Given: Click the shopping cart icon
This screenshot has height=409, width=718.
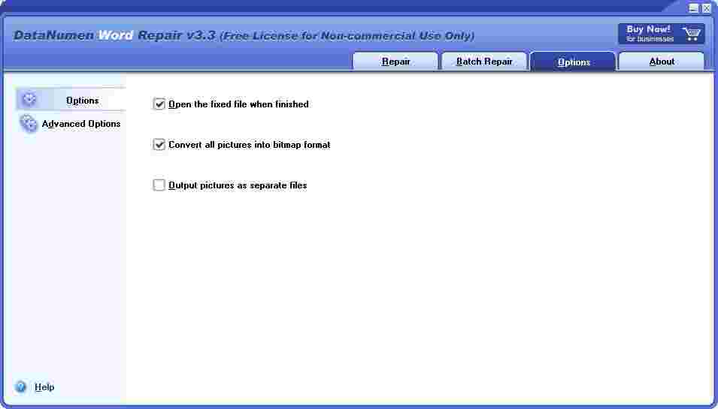Looking at the screenshot, I should tap(691, 34).
